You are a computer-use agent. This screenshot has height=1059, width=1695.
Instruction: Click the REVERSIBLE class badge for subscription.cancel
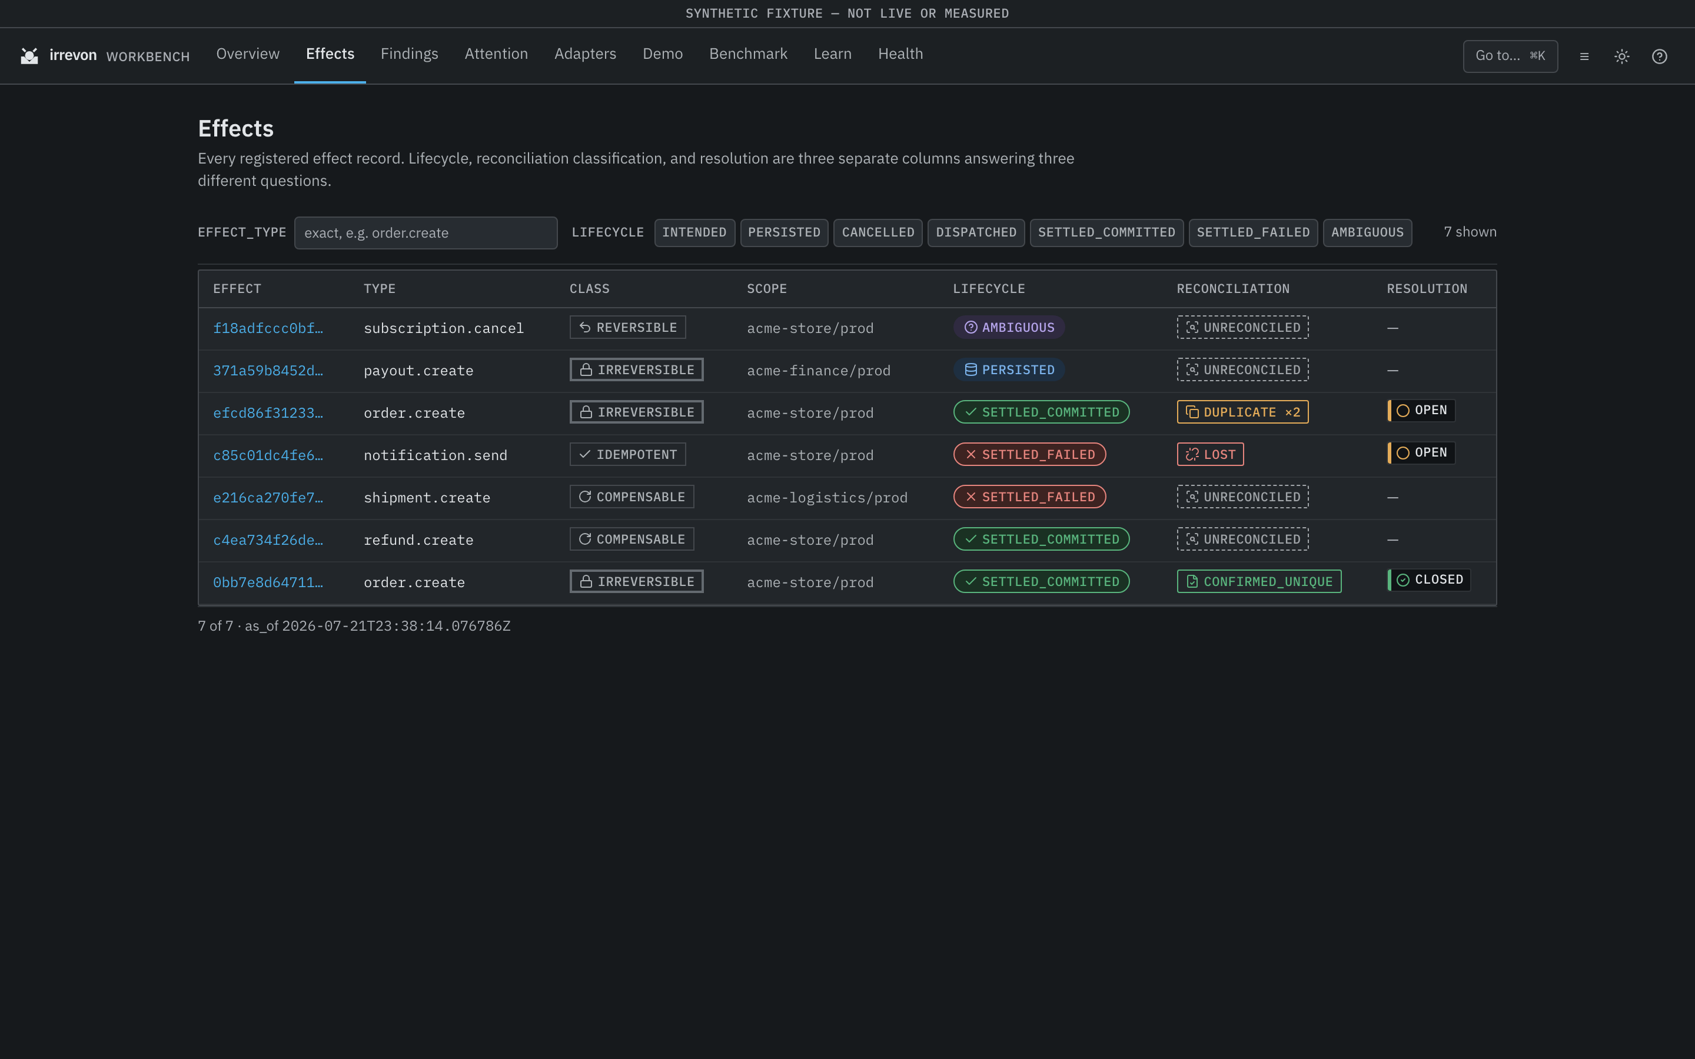(x=627, y=327)
